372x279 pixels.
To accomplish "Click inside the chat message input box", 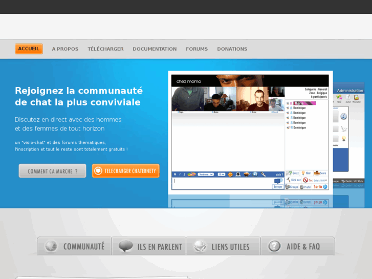I will point(222,183).
